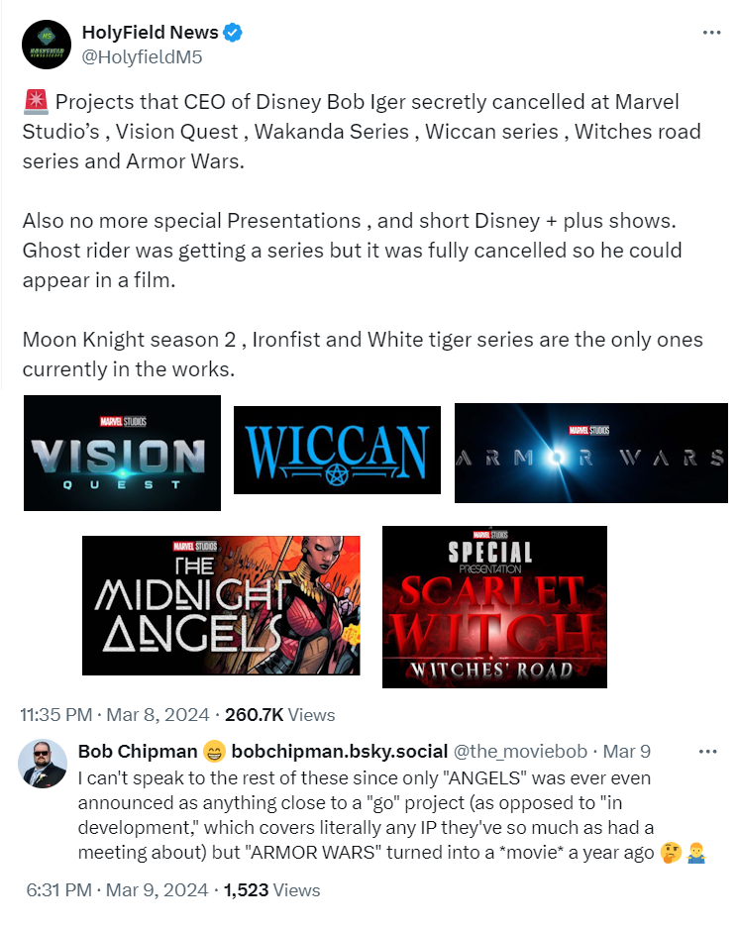Open the @the_moviebob handle link
738x929 pixels.
520,752
